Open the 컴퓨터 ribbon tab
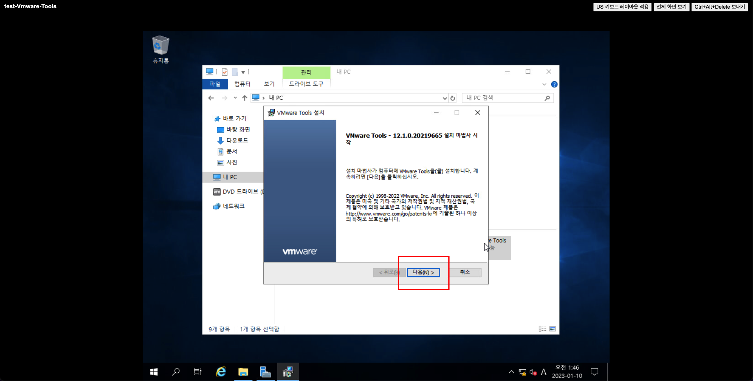 click(242, 84)
